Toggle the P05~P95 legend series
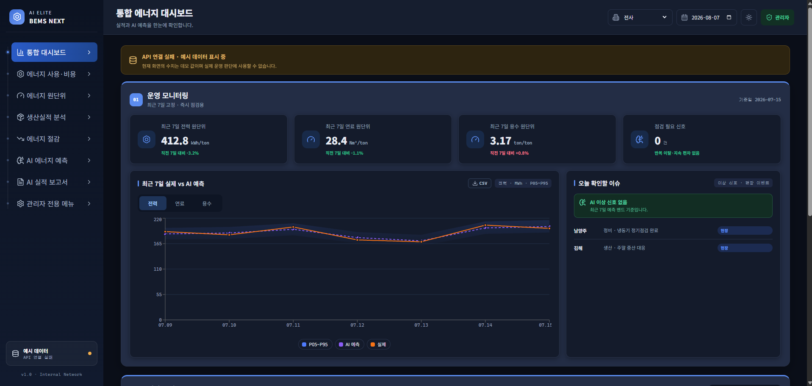 [x=315, y=344]
